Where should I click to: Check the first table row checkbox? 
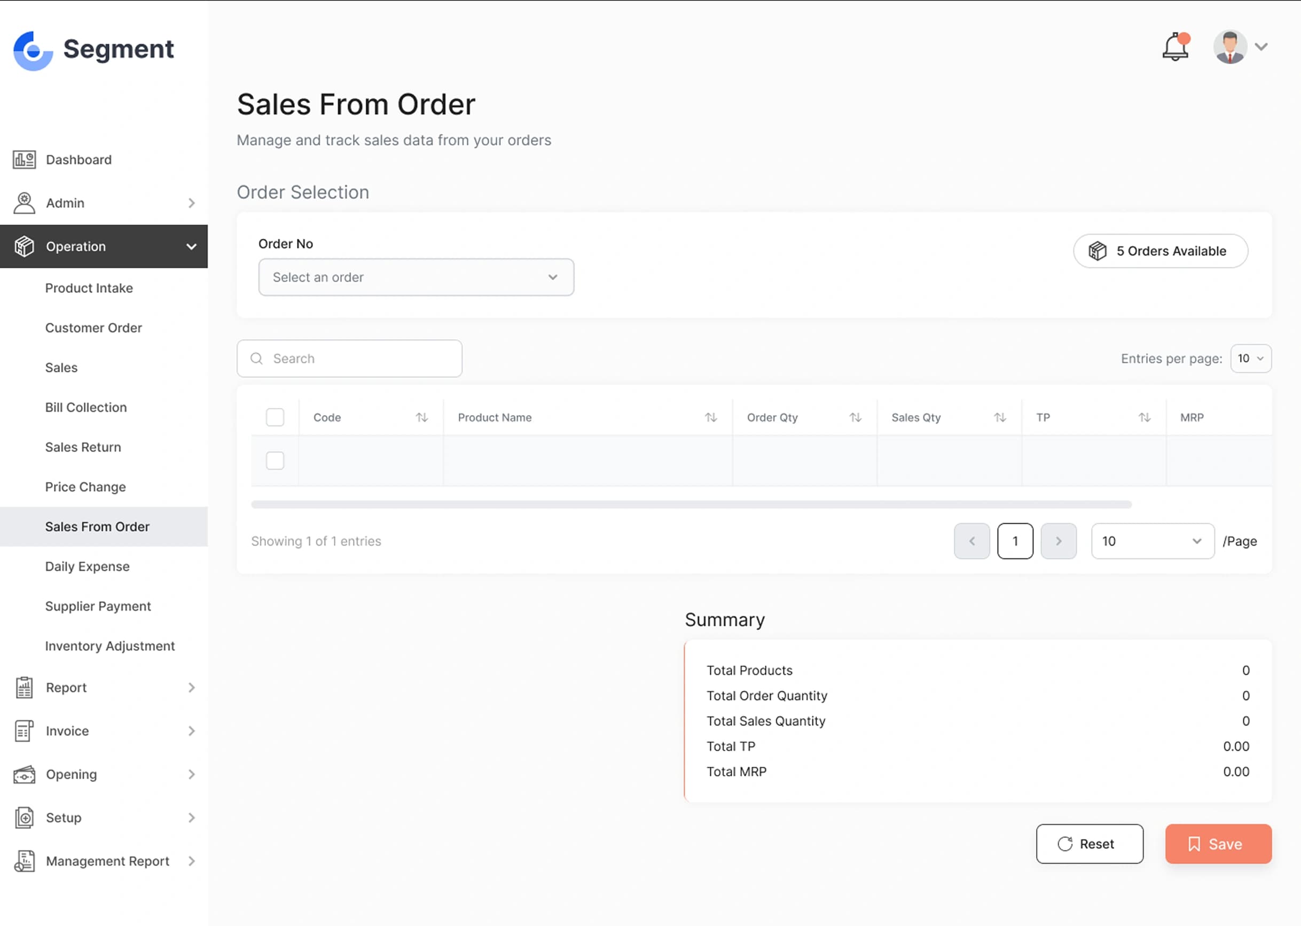275,461
